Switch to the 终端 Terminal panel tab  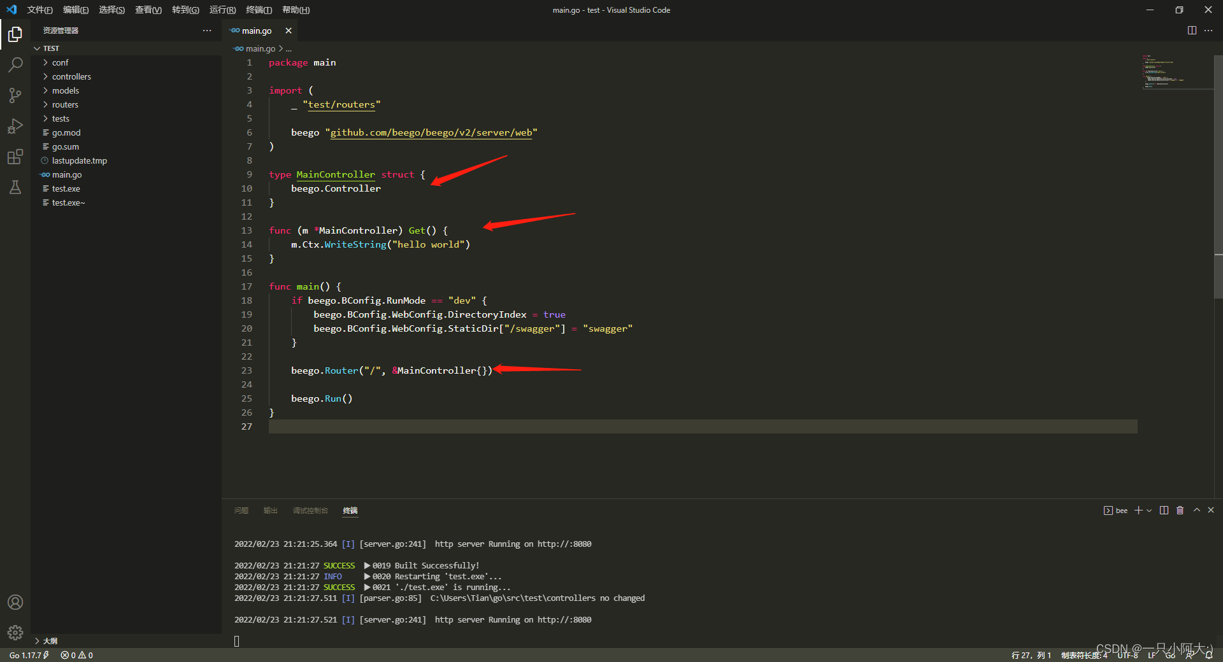pyautogui.click(x=350, y=511)
